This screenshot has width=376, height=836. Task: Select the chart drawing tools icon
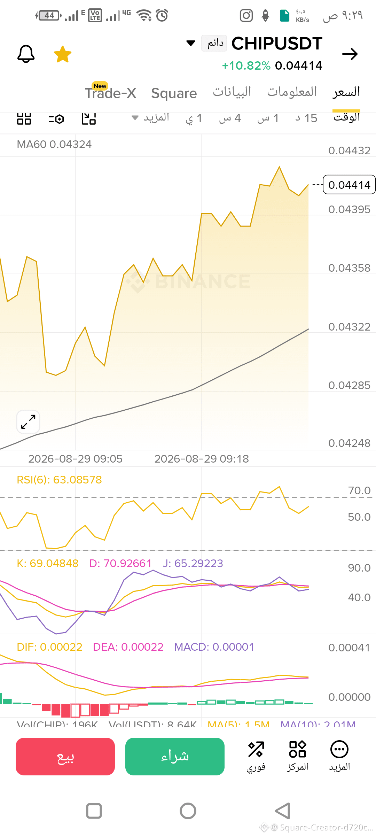tap(89, 119)
